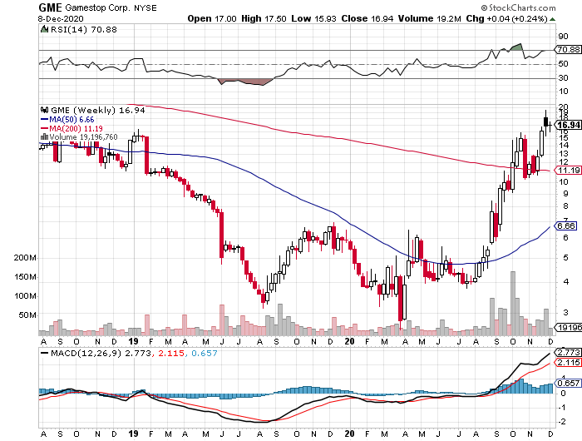Click the blue 0.657 histogram value in legend

tap(205, 353)
